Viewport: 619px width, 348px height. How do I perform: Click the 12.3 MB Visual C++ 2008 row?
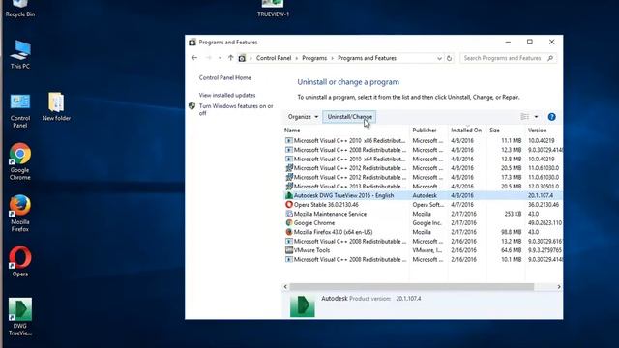(x=424, y=150)
